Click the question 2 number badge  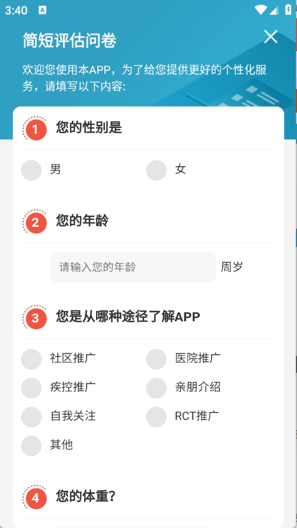point(35,222)
